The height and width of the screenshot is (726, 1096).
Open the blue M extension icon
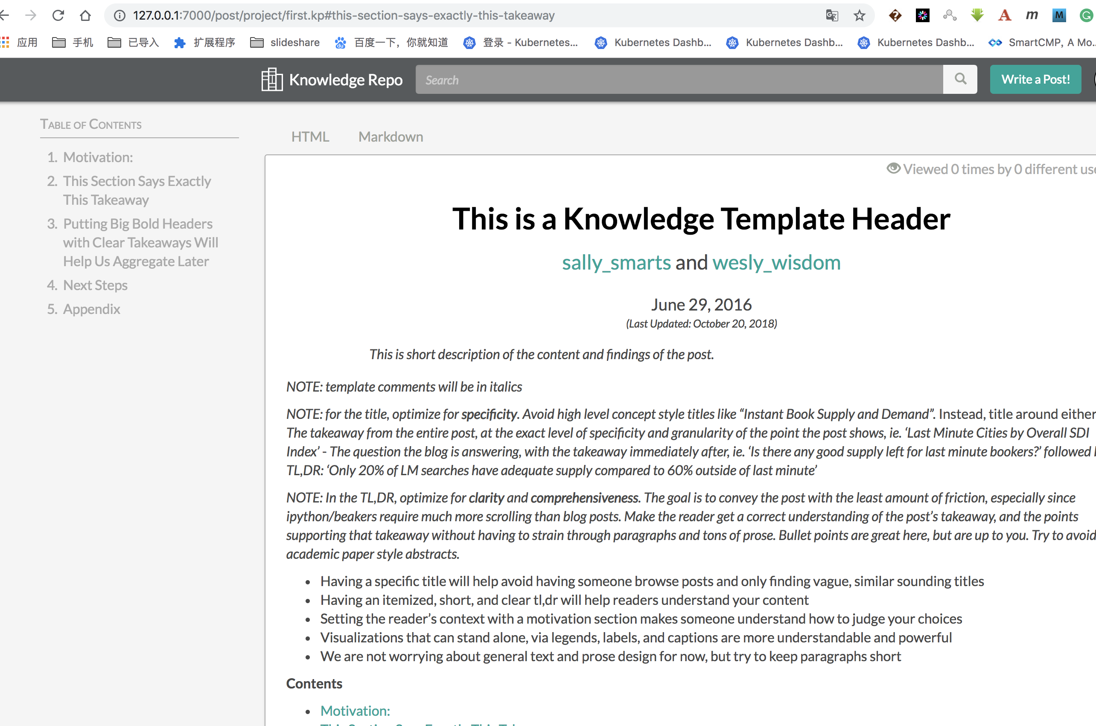(1059, 15)
